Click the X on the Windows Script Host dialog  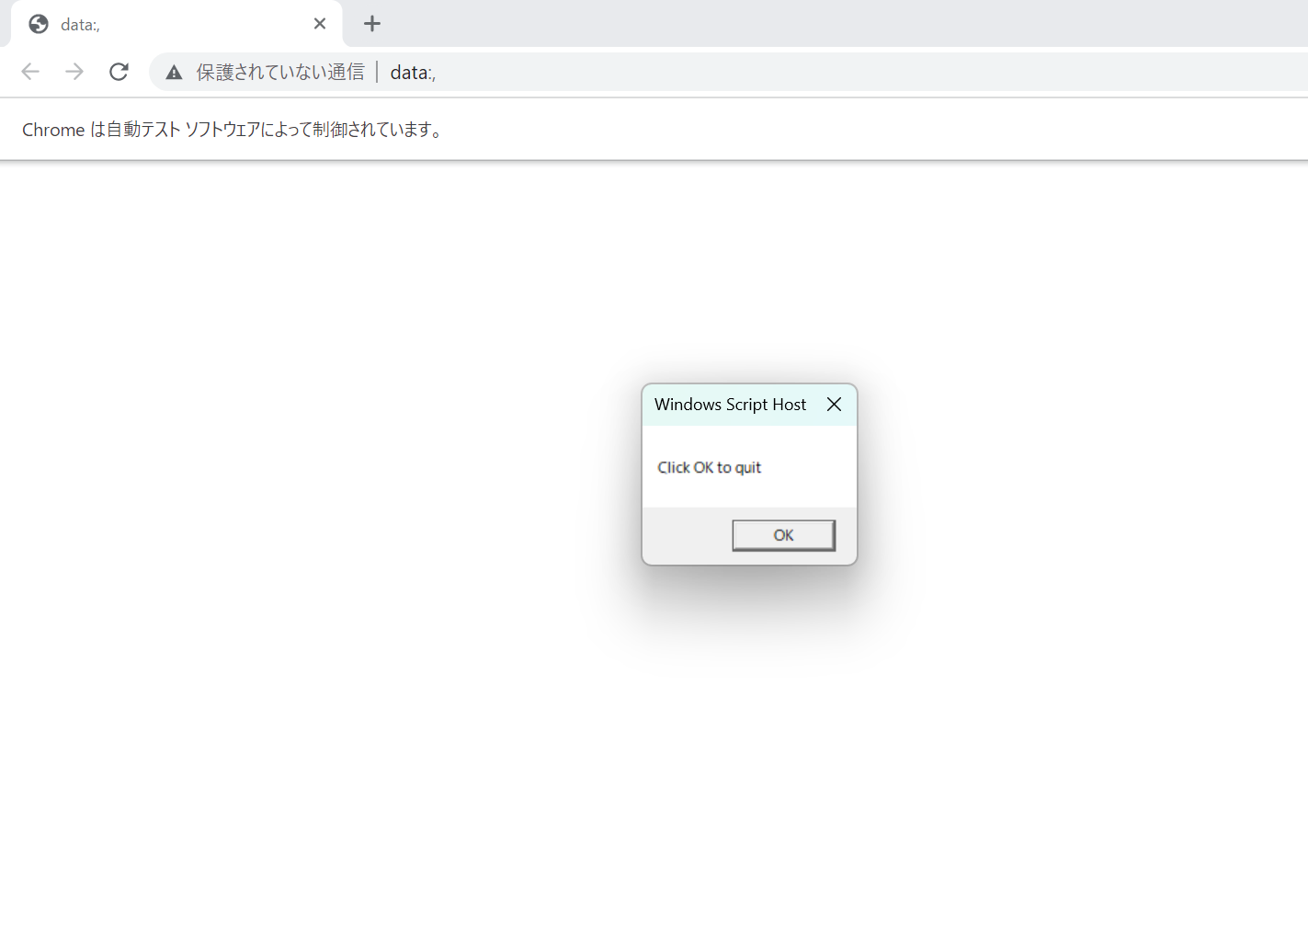pyautogui.click(x=834, y=404)
